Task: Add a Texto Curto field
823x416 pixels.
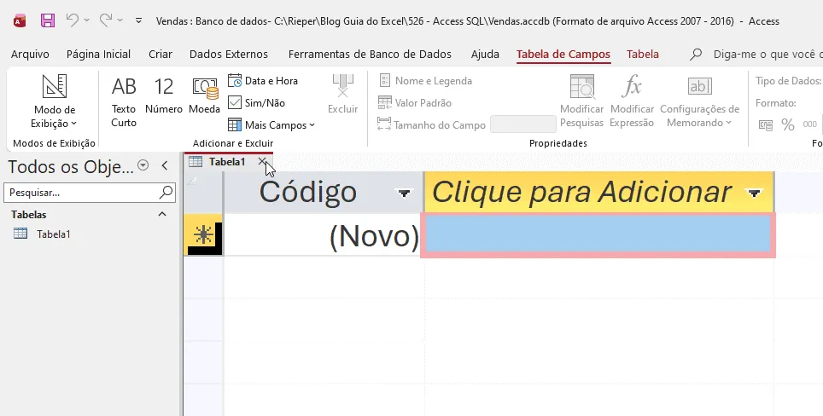Action: [124, 101]
